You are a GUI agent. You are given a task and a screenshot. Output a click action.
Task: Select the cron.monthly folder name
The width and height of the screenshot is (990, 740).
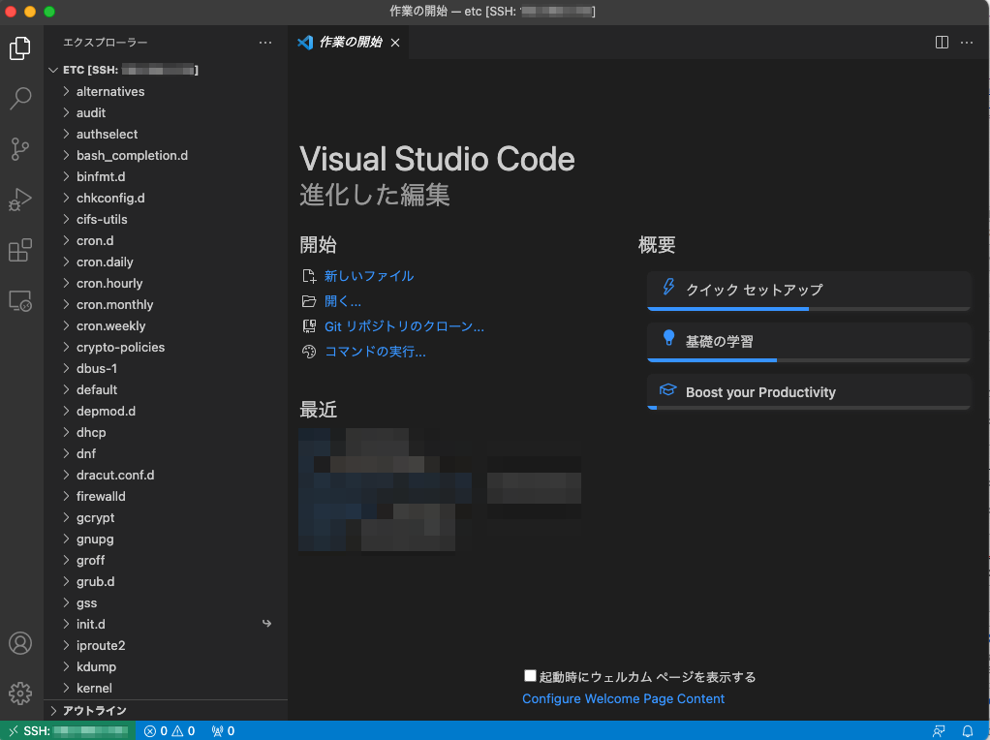[x=115, y=305]
